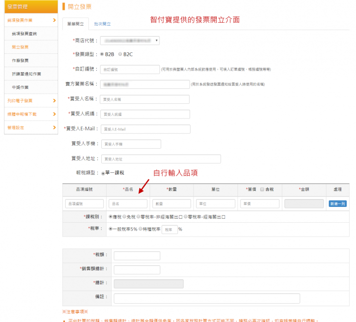Screen dimensions: 356x322
Task: Focus the 自訂編號 input field
Action: (x=130, y=70)
